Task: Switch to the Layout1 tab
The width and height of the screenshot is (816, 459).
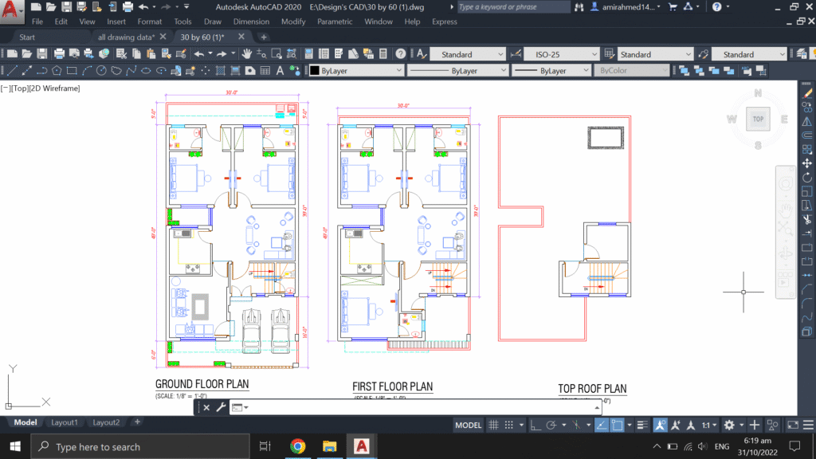Action: [64, 422]
